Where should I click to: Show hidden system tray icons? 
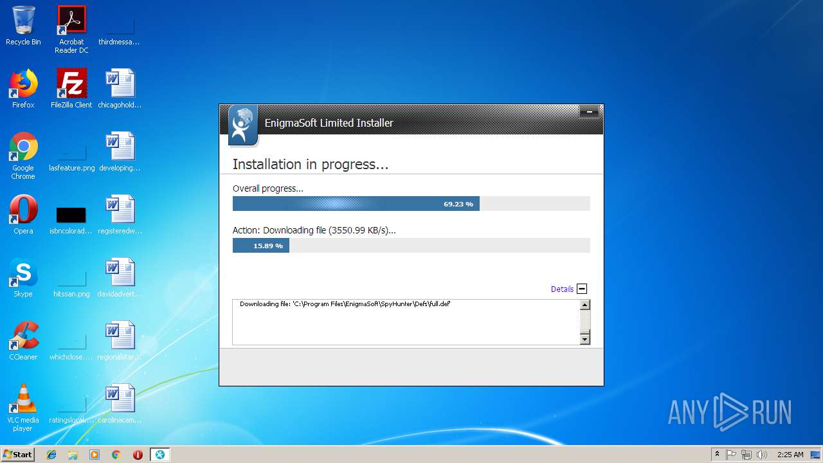click(717, 455)
